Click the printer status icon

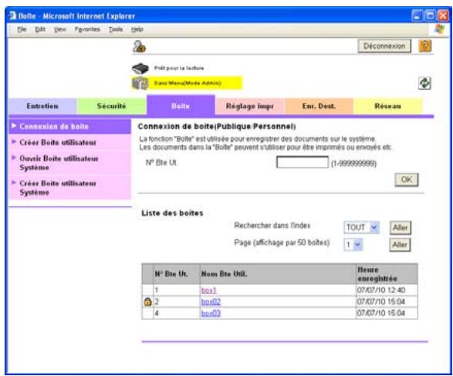(140, 69)
